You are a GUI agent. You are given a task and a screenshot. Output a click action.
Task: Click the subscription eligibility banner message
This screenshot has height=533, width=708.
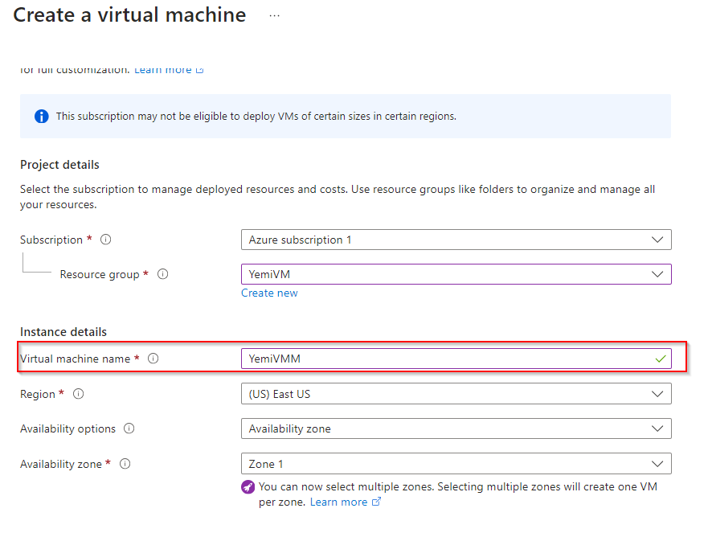(x=256, y=117)
